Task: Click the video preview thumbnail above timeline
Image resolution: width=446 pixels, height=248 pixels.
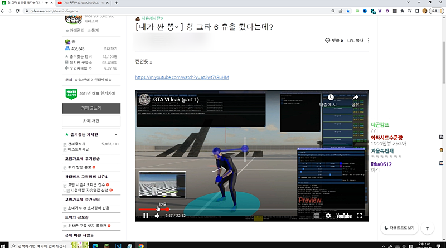Action: click(162, 184)
